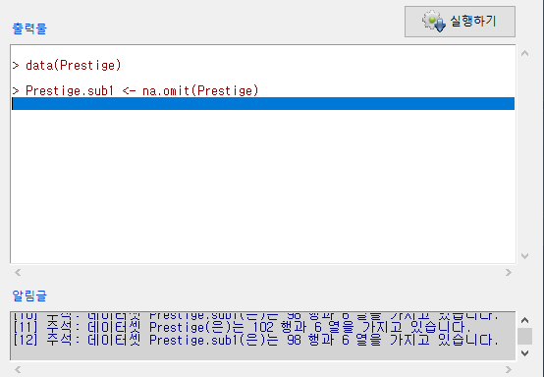Click the gear icon on 실행하기 button
The height and width of the screenshot is (377, 544).
point(434,22)
